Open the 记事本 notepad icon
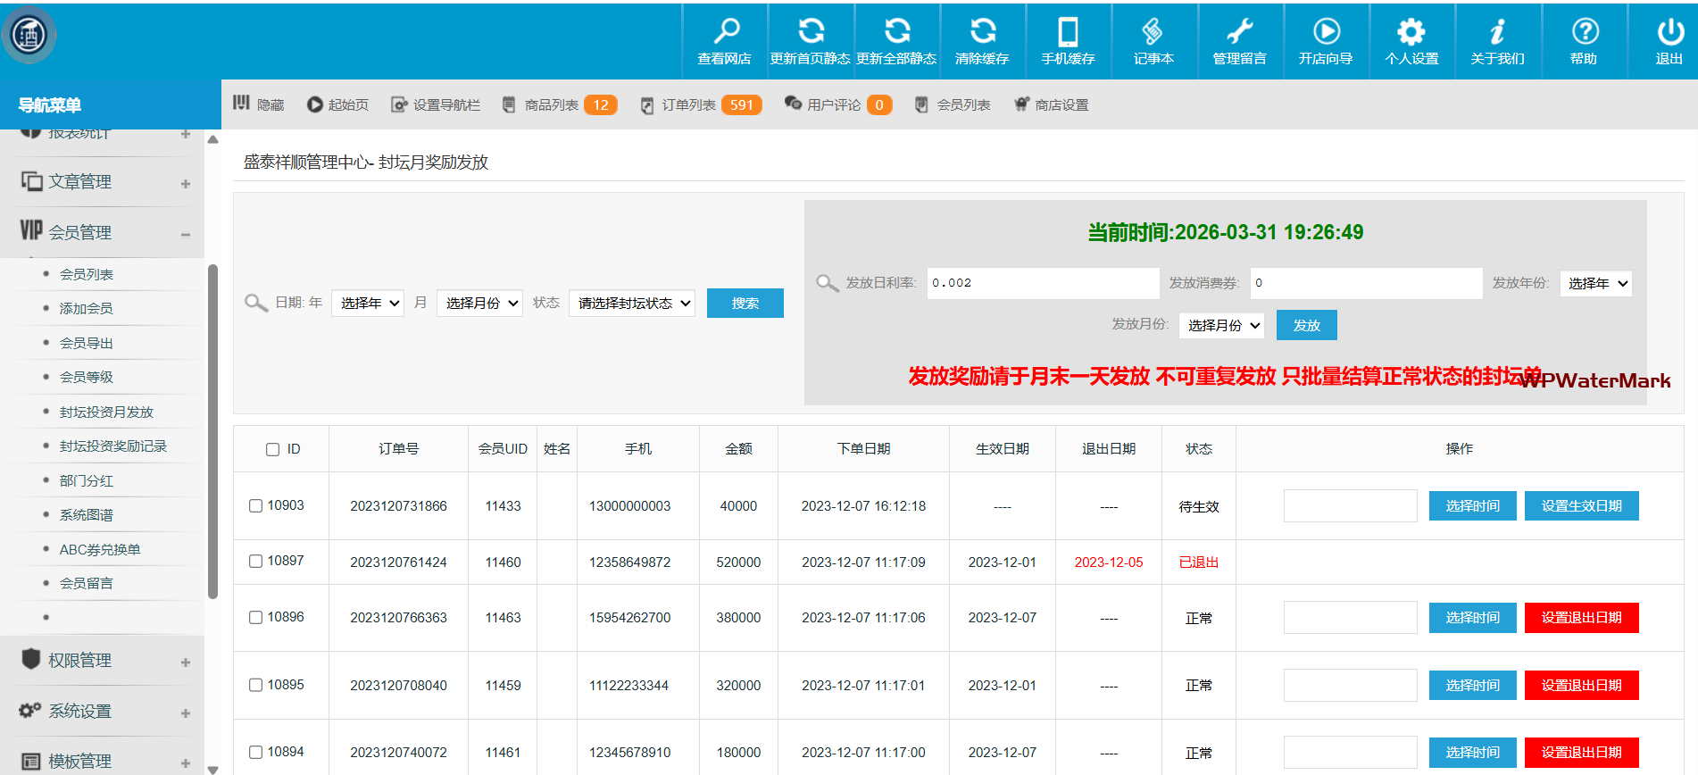Screen dimensions: 1698x775 click(1153, 32)
